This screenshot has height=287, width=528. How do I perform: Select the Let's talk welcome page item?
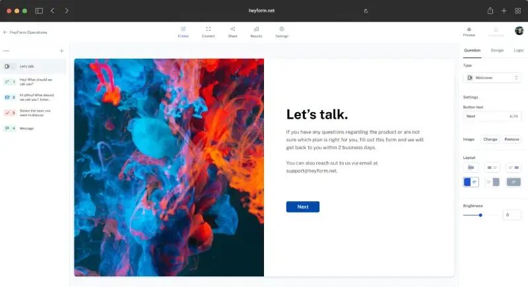(x=33, y=66)
